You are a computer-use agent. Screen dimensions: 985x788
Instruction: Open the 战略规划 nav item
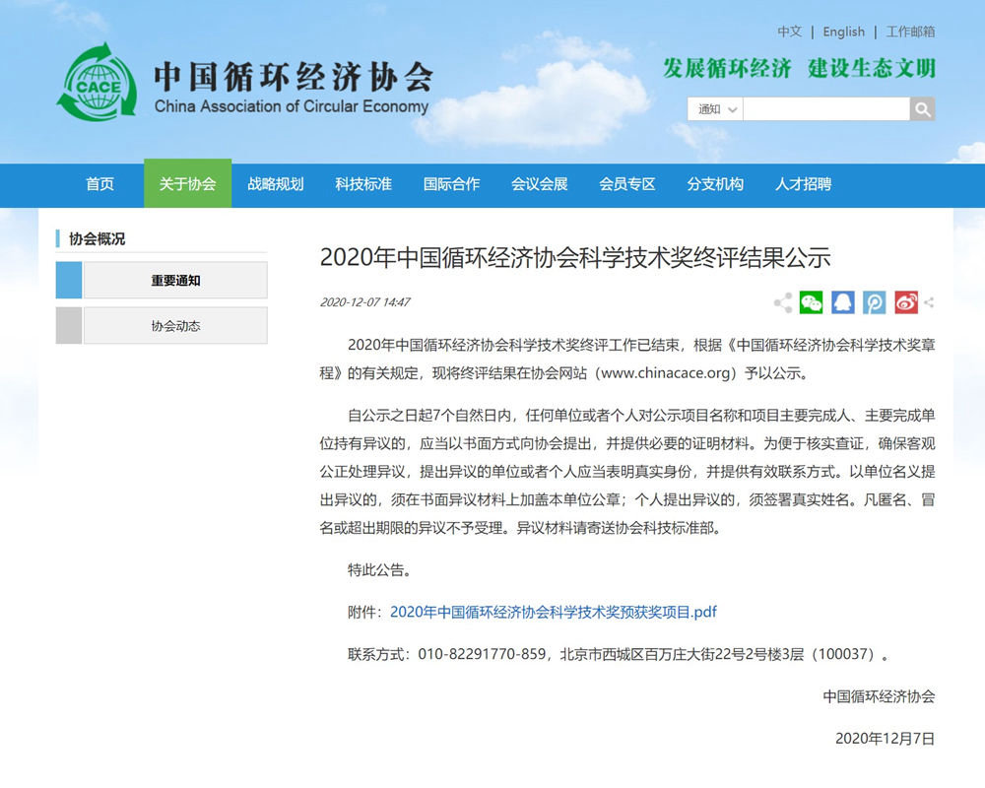click(x=276, y=184)
